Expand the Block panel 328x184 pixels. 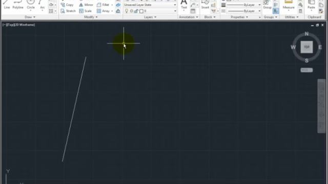(210, 17)
